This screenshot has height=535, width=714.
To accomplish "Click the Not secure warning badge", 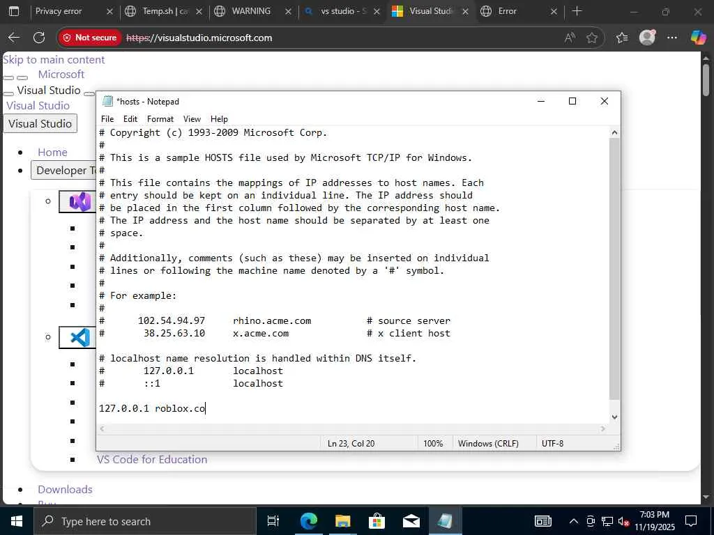I will pos(90,38).
